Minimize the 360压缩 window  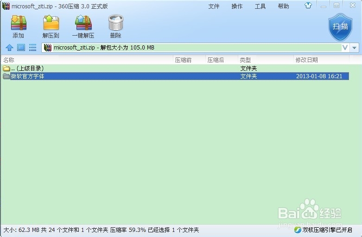click(x=324, y=6)
